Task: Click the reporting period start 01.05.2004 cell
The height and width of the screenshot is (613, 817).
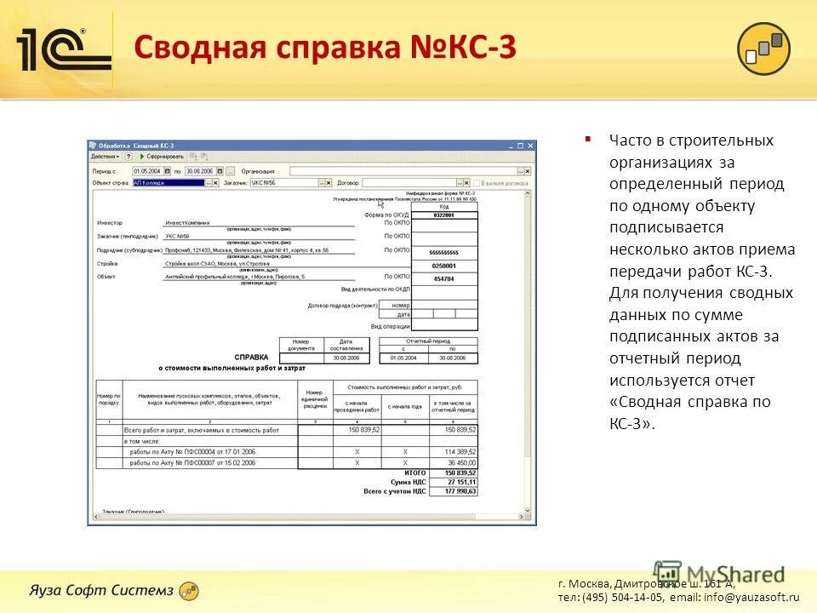Action: (x=403, y=358)
